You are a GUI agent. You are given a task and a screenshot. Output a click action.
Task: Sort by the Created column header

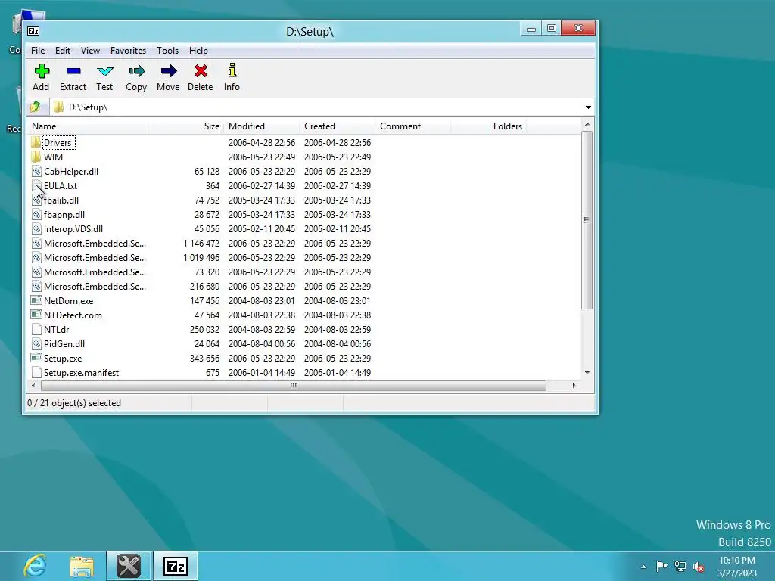point(337,126)
